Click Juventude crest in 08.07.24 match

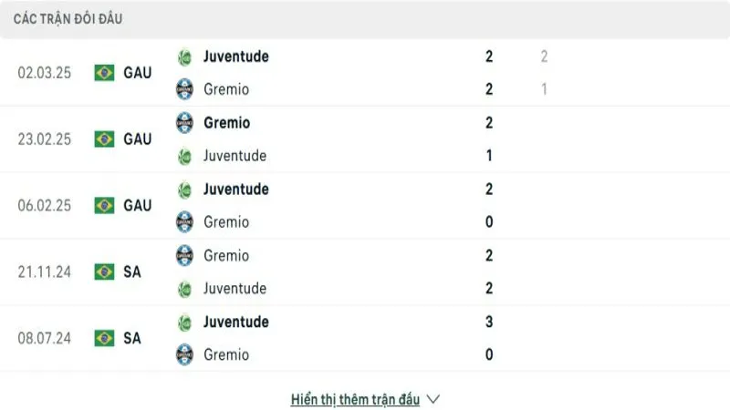pos(185,323)
